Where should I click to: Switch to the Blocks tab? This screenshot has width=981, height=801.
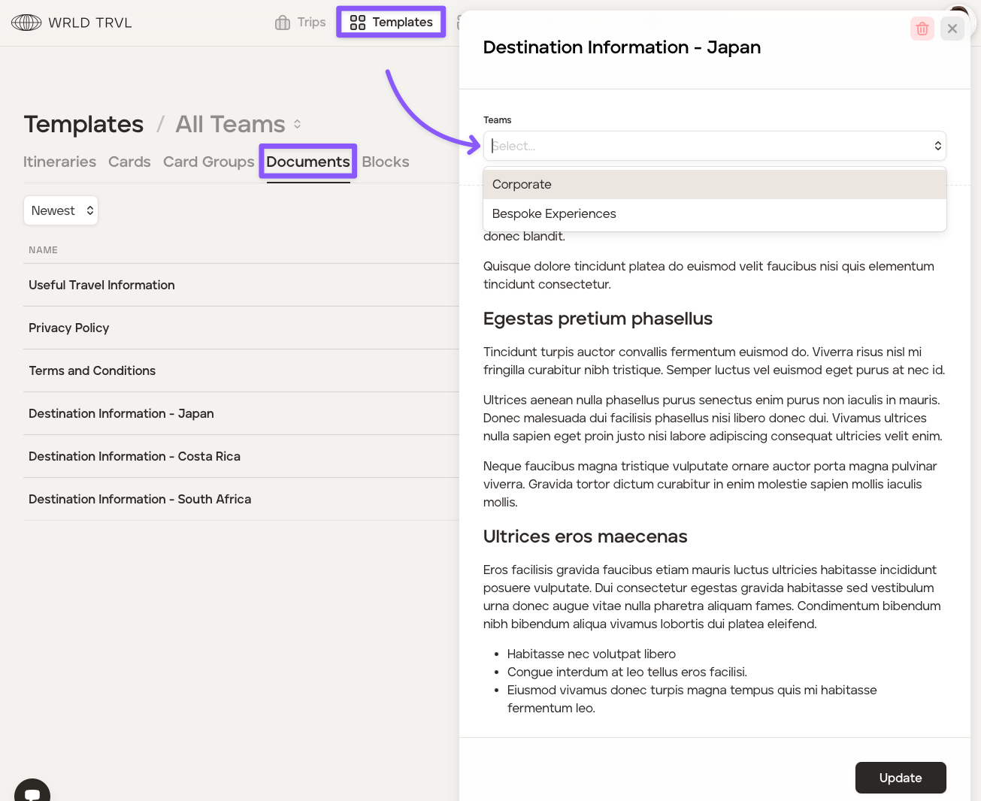[386, 162]
